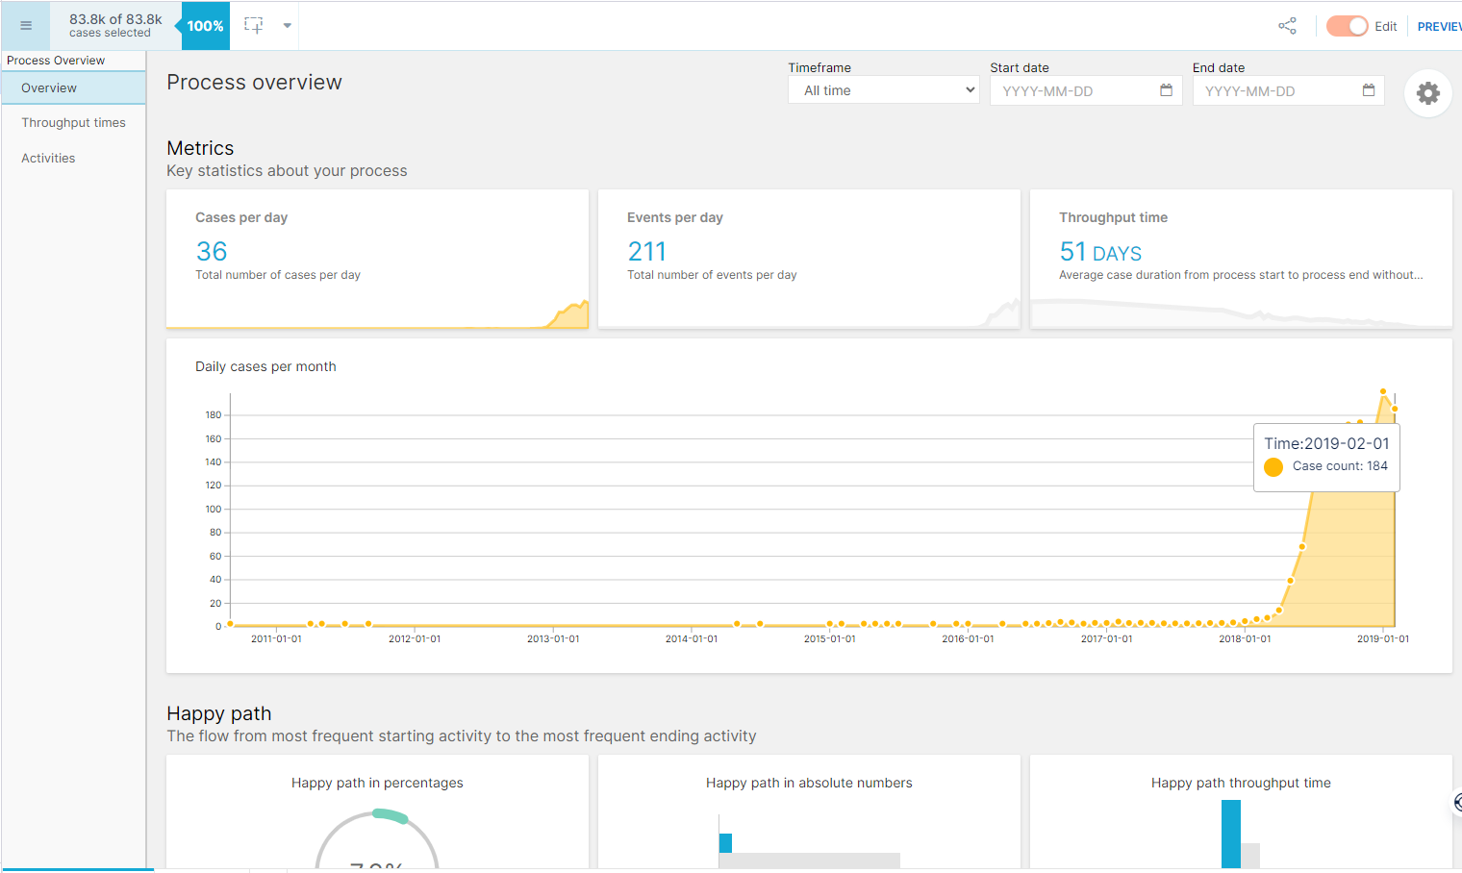The width and height of the screenshot is (1462, 873).
Task: Open the Throughput time metric card
Action: [1241, 259]
